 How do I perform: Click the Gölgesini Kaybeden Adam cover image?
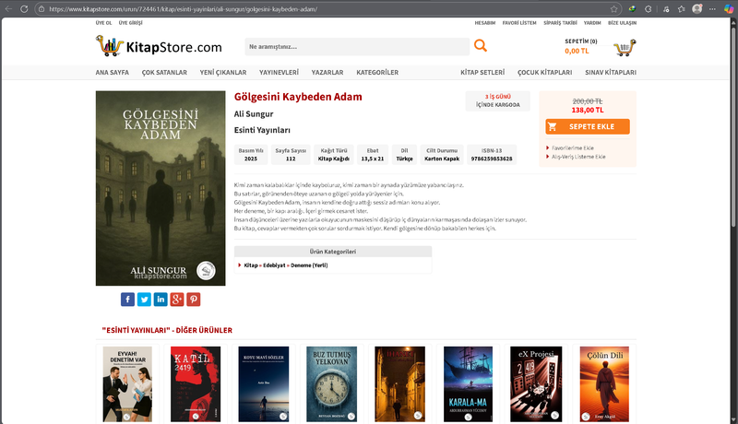click(x=161, y=188)
